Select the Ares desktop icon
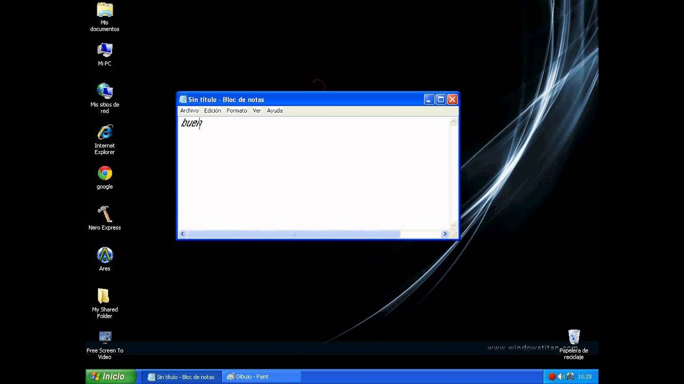The height and width of the screenshot is (384, 684). coord(105,259)
